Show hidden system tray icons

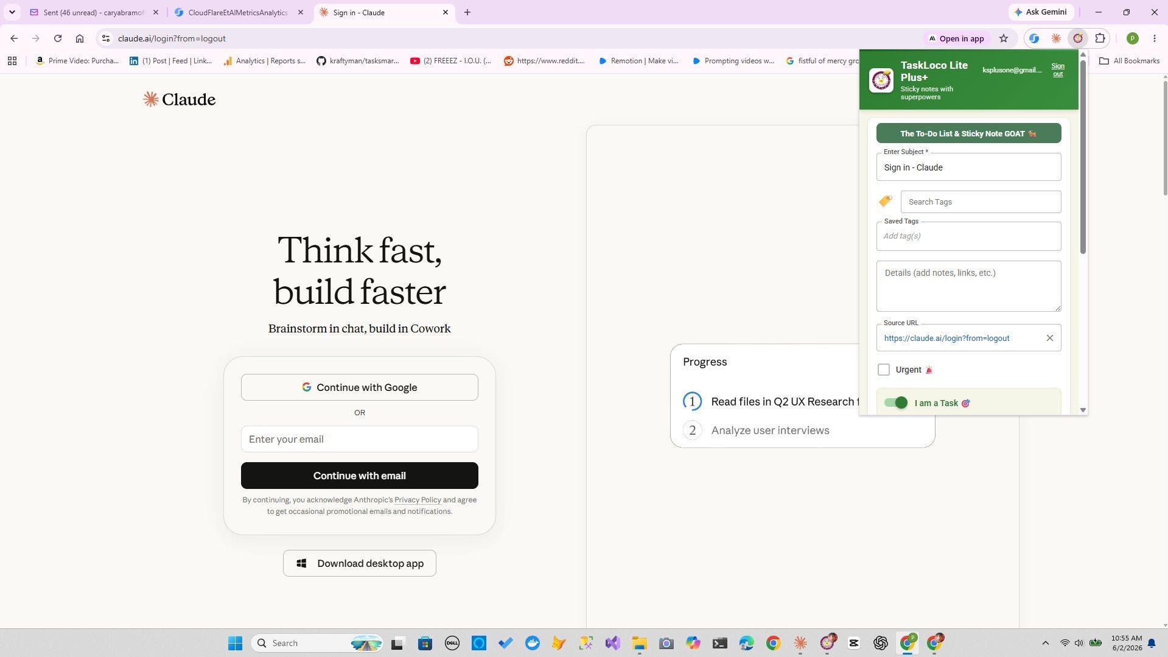(1046, 643)
